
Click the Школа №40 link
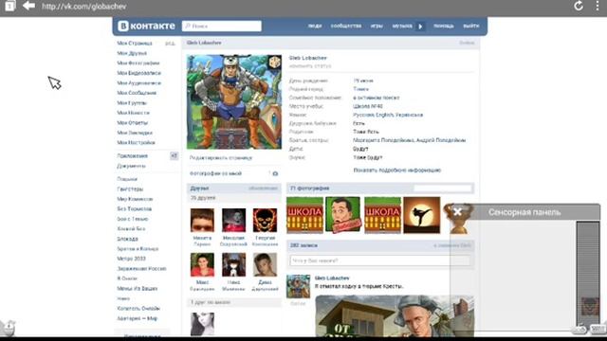coord(368,106)
